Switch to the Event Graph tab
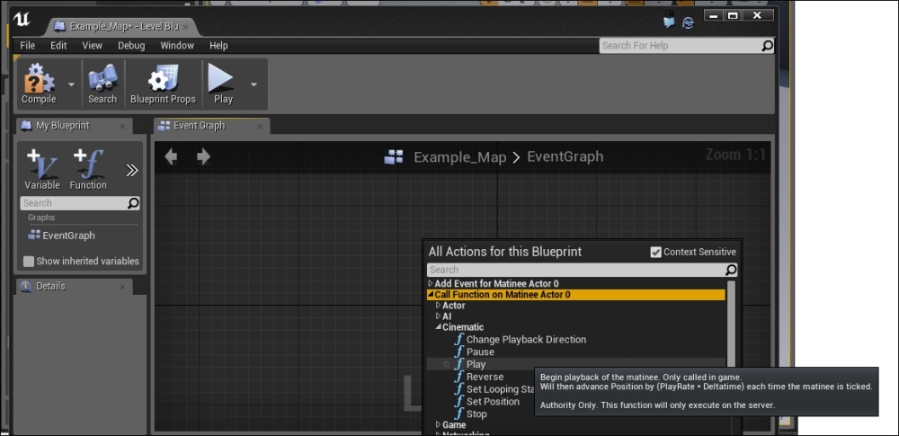 199,126
